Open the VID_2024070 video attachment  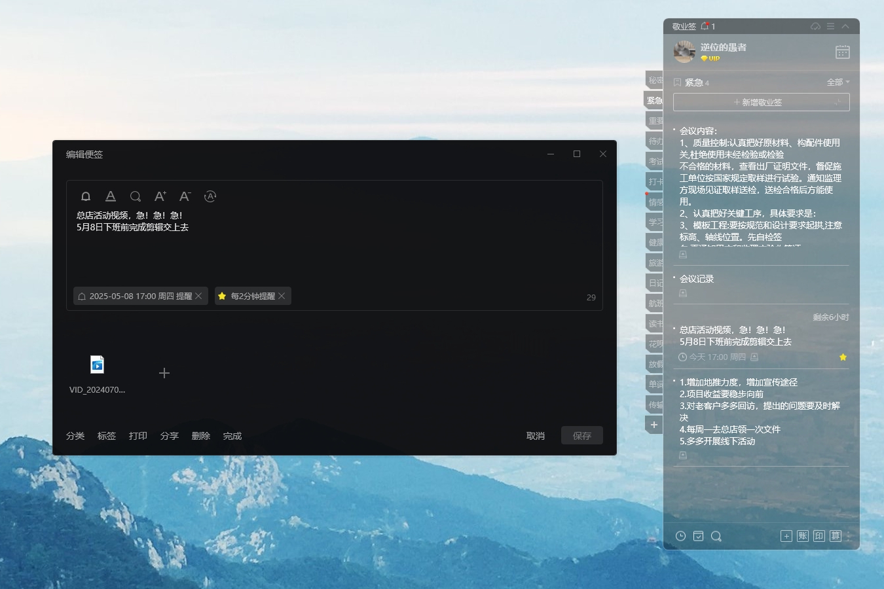click(97, 374)
